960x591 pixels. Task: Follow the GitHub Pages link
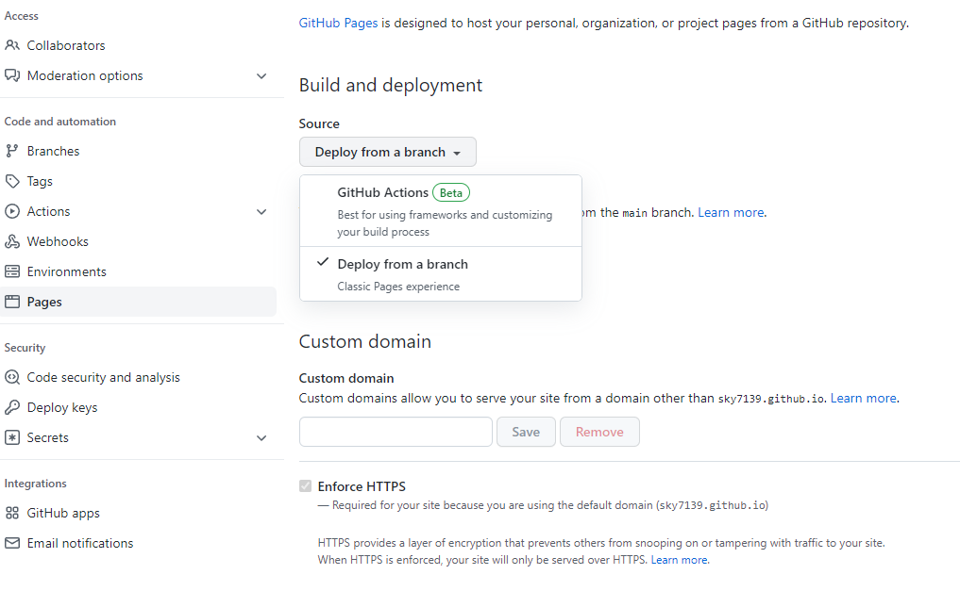[338, 24]
